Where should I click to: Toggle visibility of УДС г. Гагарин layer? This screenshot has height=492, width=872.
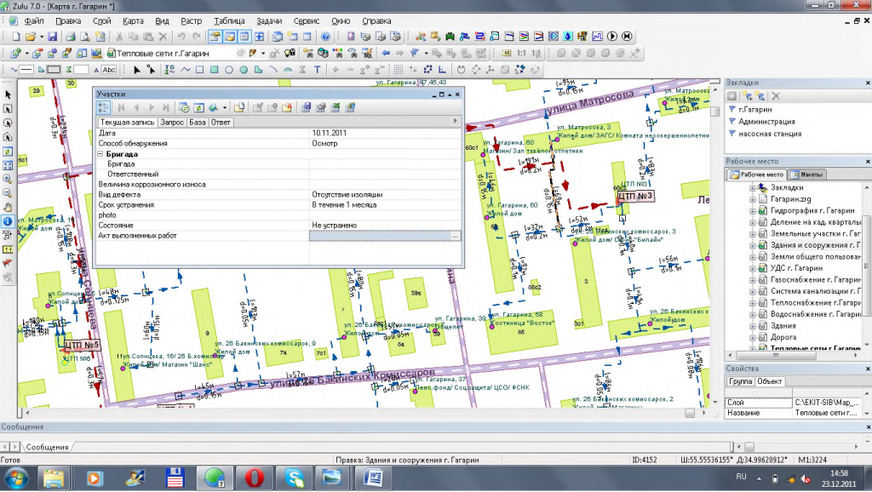[x=764, y=268]
